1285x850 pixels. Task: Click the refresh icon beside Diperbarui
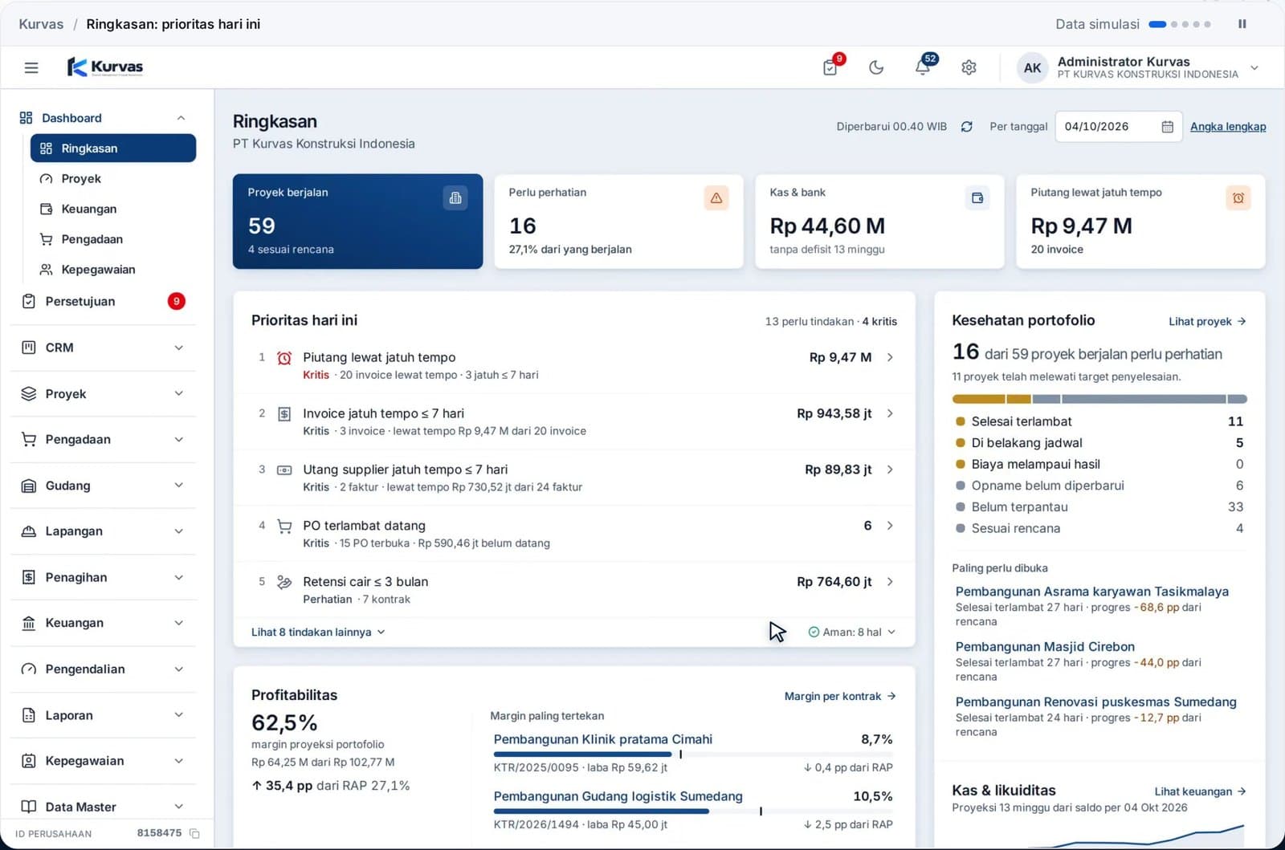coord(967,127)
